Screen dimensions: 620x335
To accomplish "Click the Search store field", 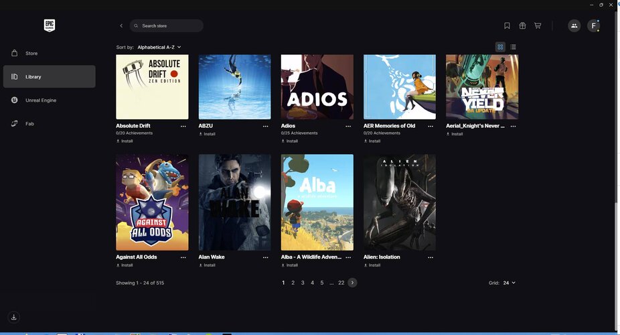I will coord(167,25).
